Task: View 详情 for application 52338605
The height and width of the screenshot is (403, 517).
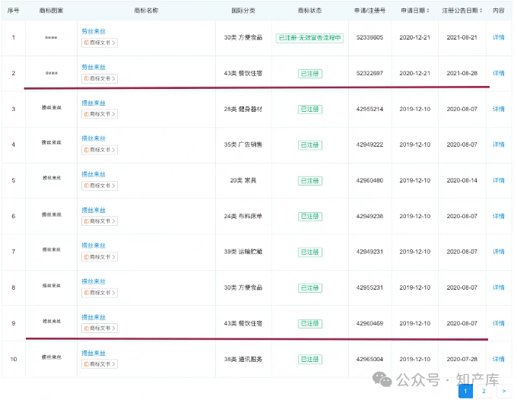Action: pos(499,37)
